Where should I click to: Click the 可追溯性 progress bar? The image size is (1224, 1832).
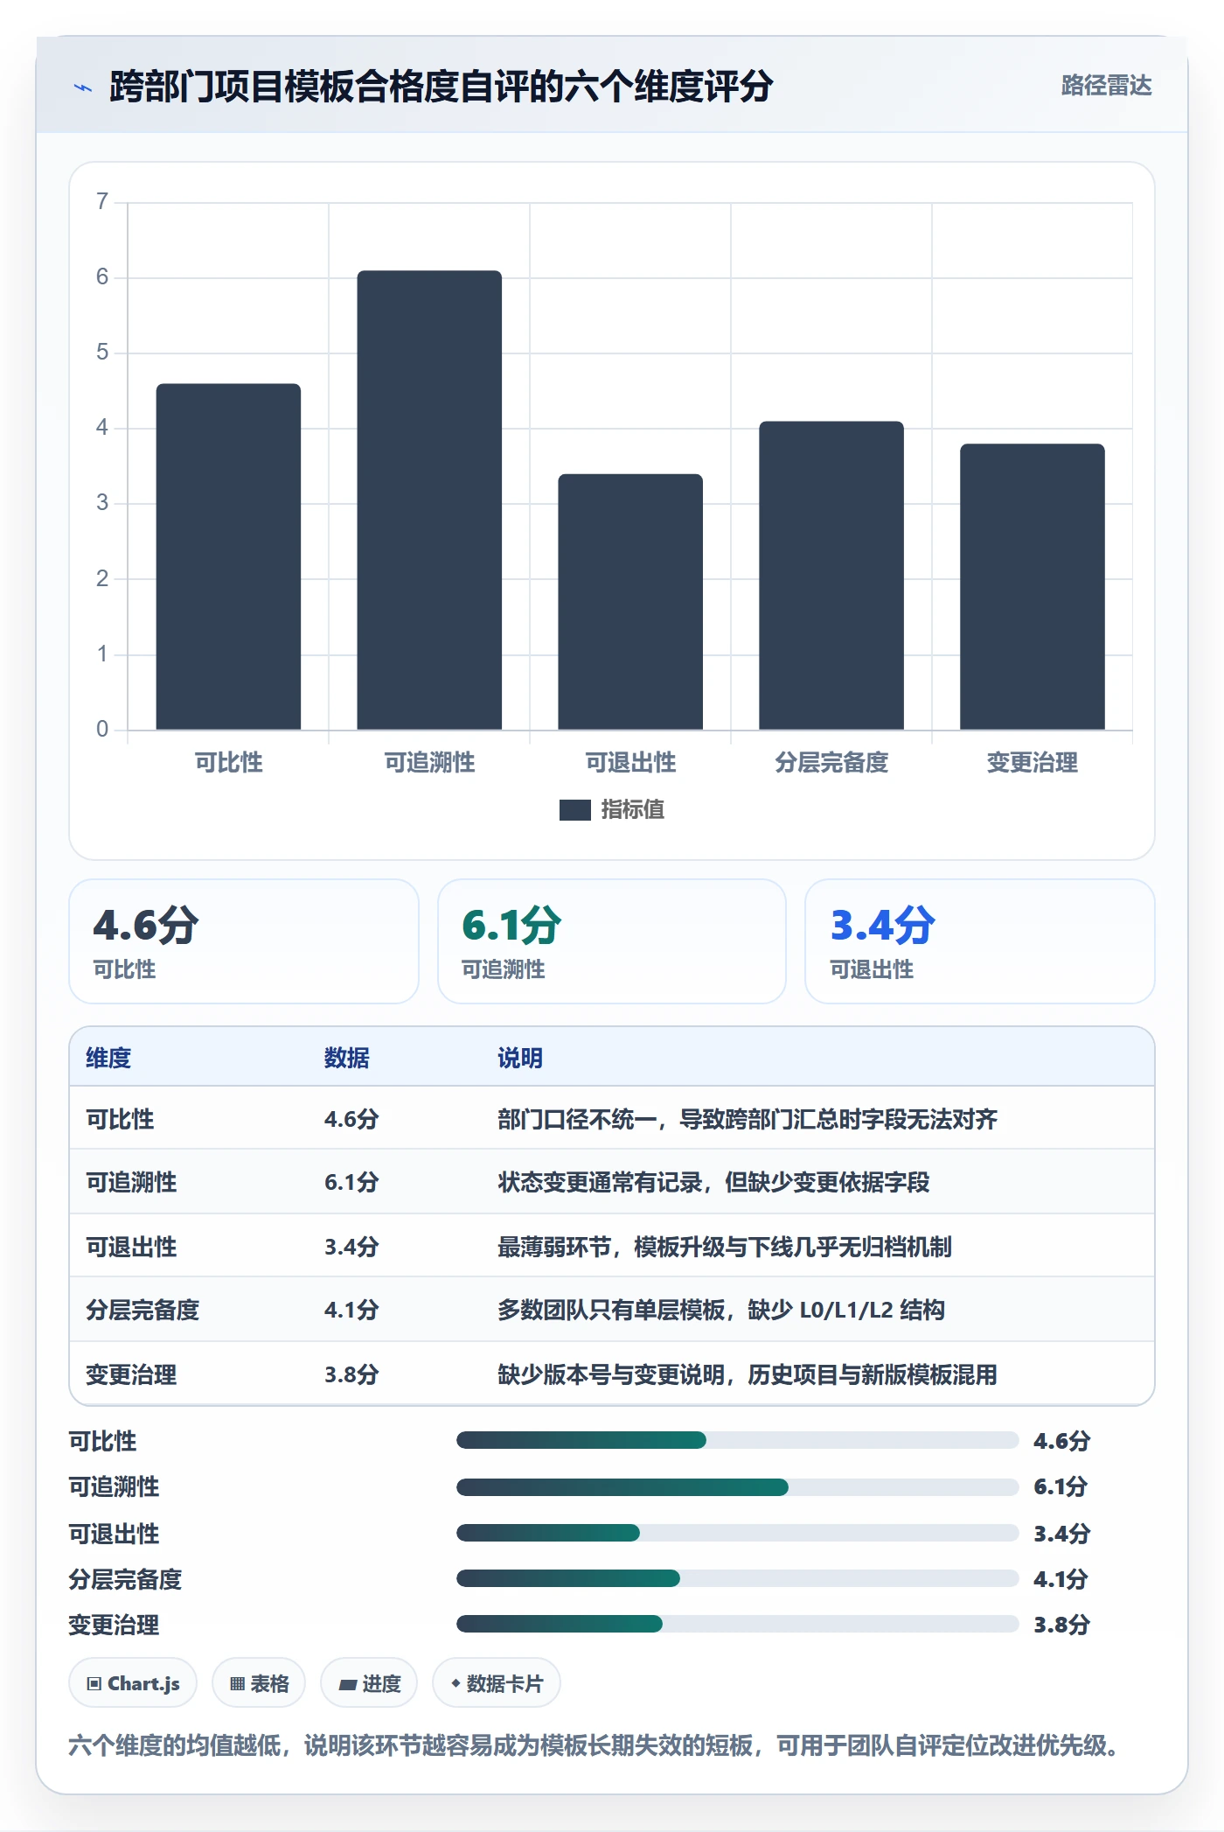[x=738, y=1486]
